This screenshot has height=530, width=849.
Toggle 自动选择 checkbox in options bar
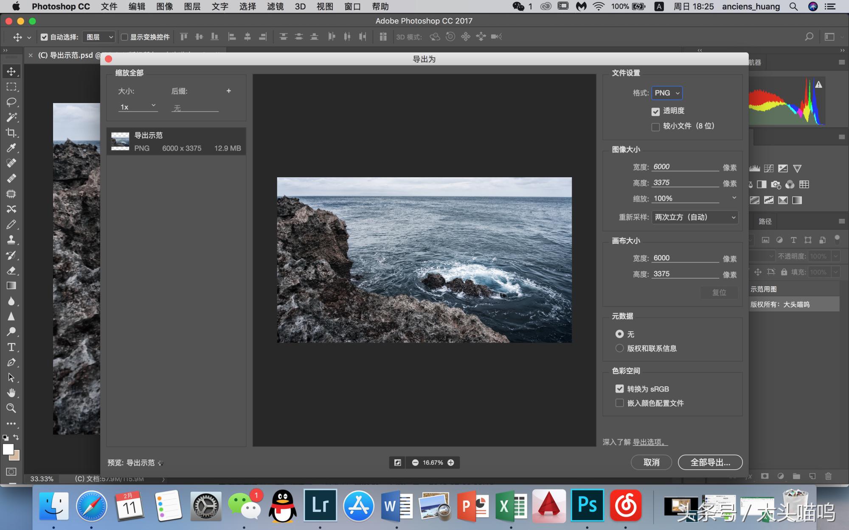(44, 37)
